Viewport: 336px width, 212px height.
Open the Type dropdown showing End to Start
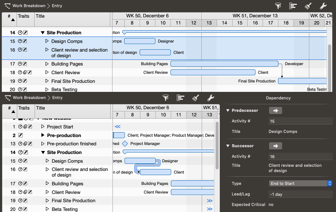tap(300, 183)
